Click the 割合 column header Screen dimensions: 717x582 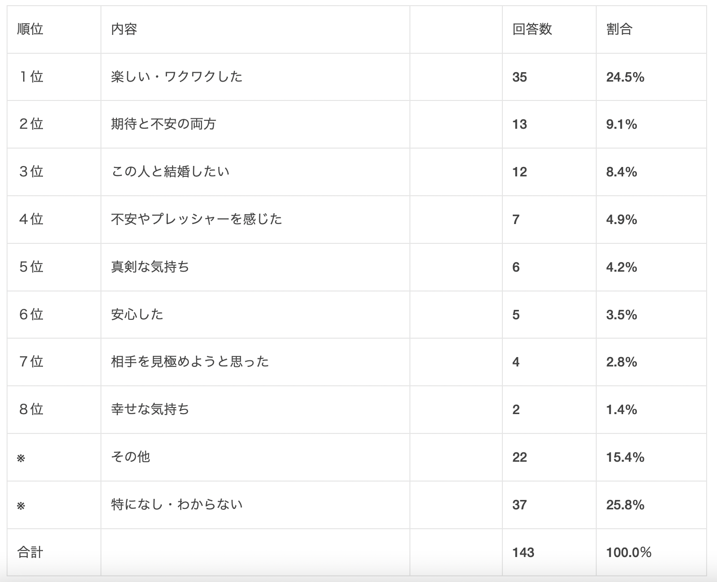pos(619,29)
